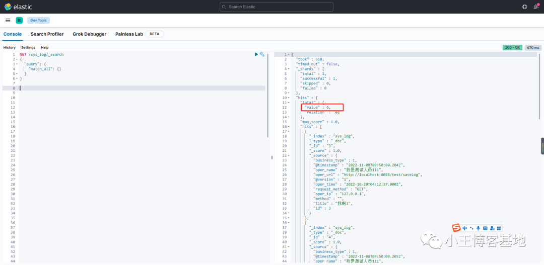
Task: Focus the Search Elastic input field
Action: (x=277, y=7)
